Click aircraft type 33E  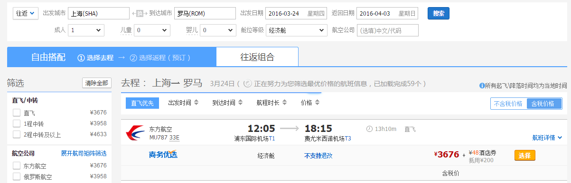coord(175,138)
